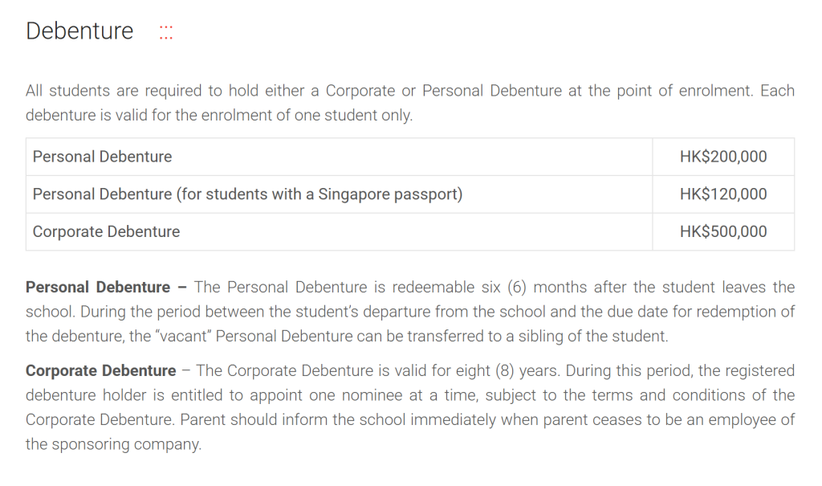Select the Singapore passport Personal Debenture row label
This screenshot has height=486, width=822.
click(247, 194)
